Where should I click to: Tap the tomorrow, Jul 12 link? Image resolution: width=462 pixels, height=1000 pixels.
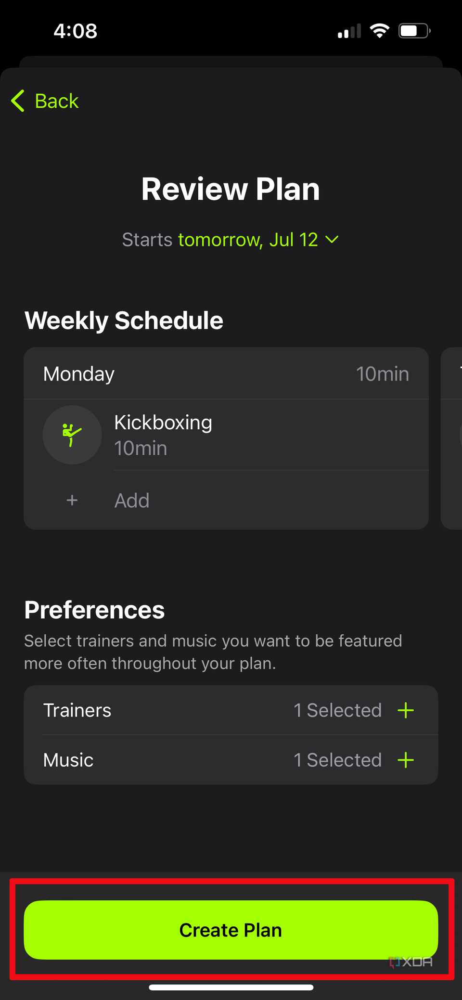point(248,240)
